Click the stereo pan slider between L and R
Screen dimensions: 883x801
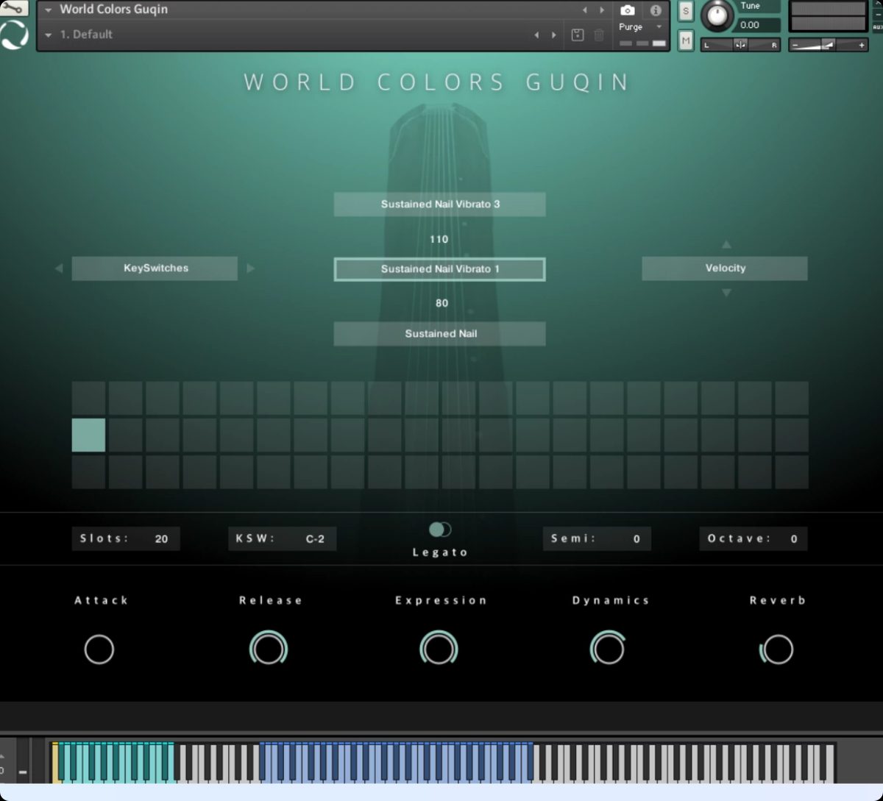(740, 45)
